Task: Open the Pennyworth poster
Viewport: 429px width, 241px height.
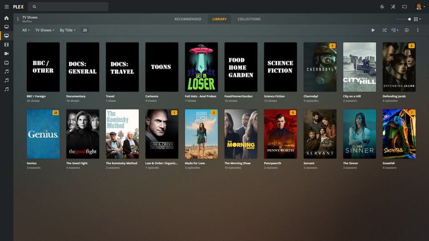Action: tap(280, 134)
